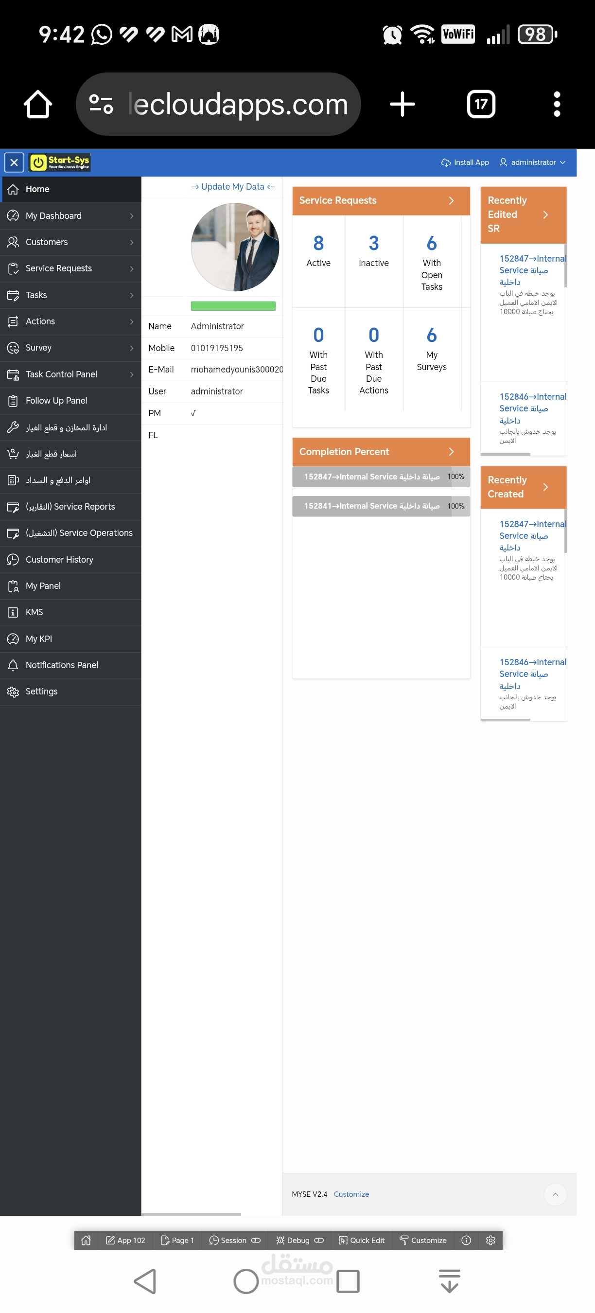Click the Customers people icon
Image resolution: width=595 pixels, height=1313 pixels.
[13, 242]
